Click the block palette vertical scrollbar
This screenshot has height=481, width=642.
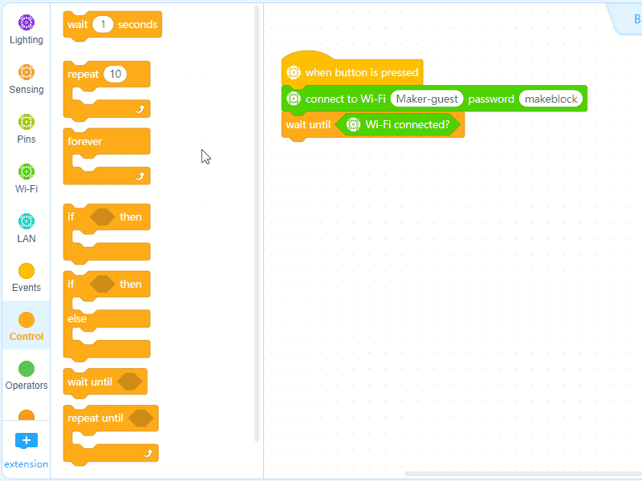tap(257, 224)
